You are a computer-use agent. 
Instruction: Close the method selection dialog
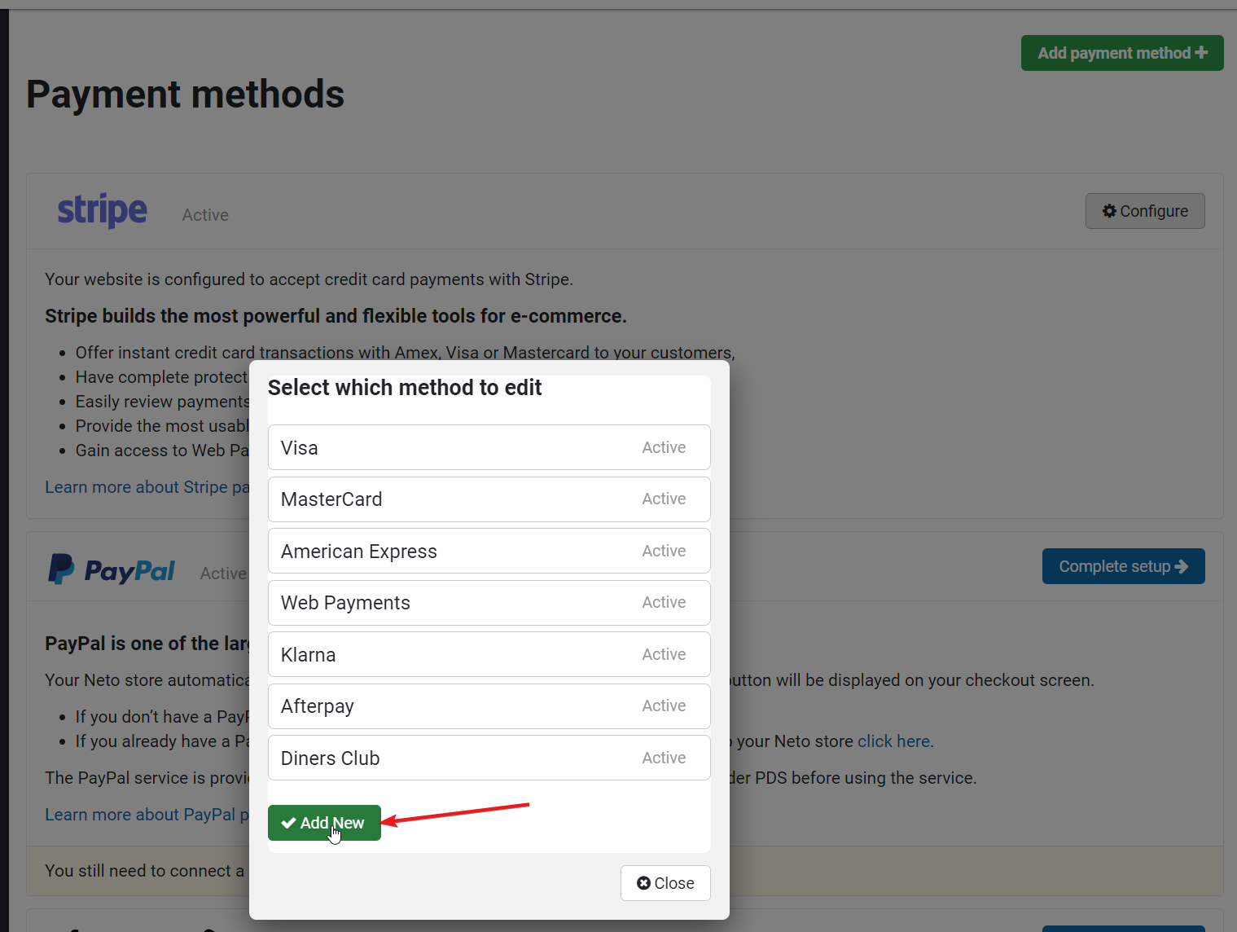(665, 883)
